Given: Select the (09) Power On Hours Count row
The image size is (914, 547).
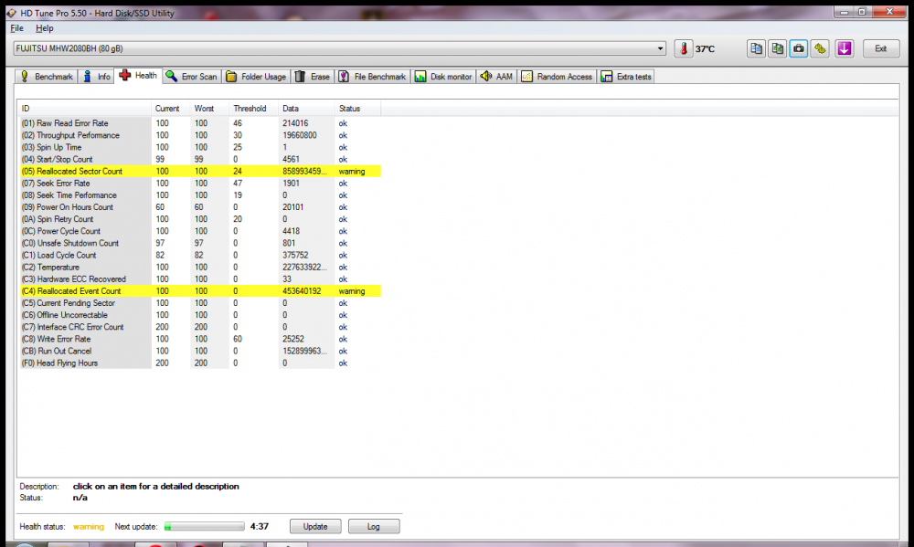Looking at the screenshot, I should point(200,206).
